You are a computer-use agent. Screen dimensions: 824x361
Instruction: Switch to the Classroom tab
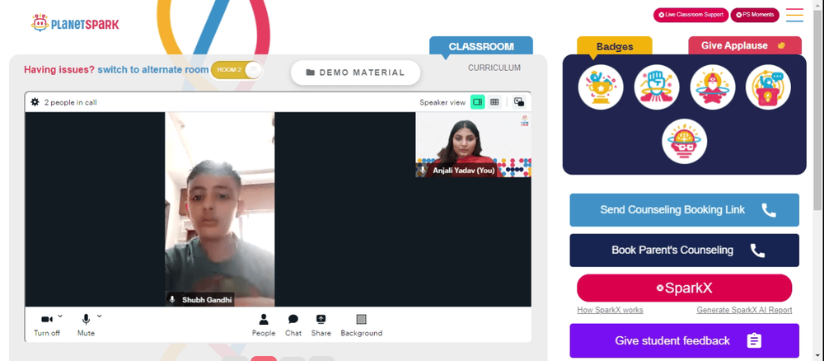481,45
